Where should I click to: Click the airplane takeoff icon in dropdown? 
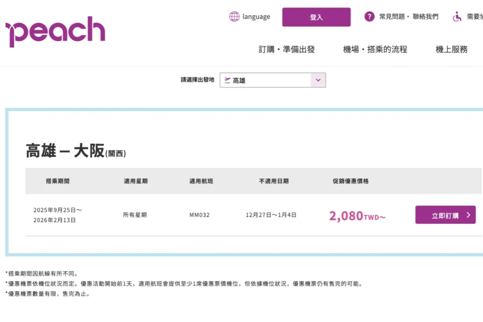coord(227,80)
